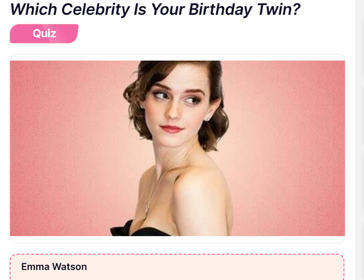Image resolution: width=364 pixels, height=280 pixels.
Task: Click the white card frame above the photo
Action: point(177,58)
